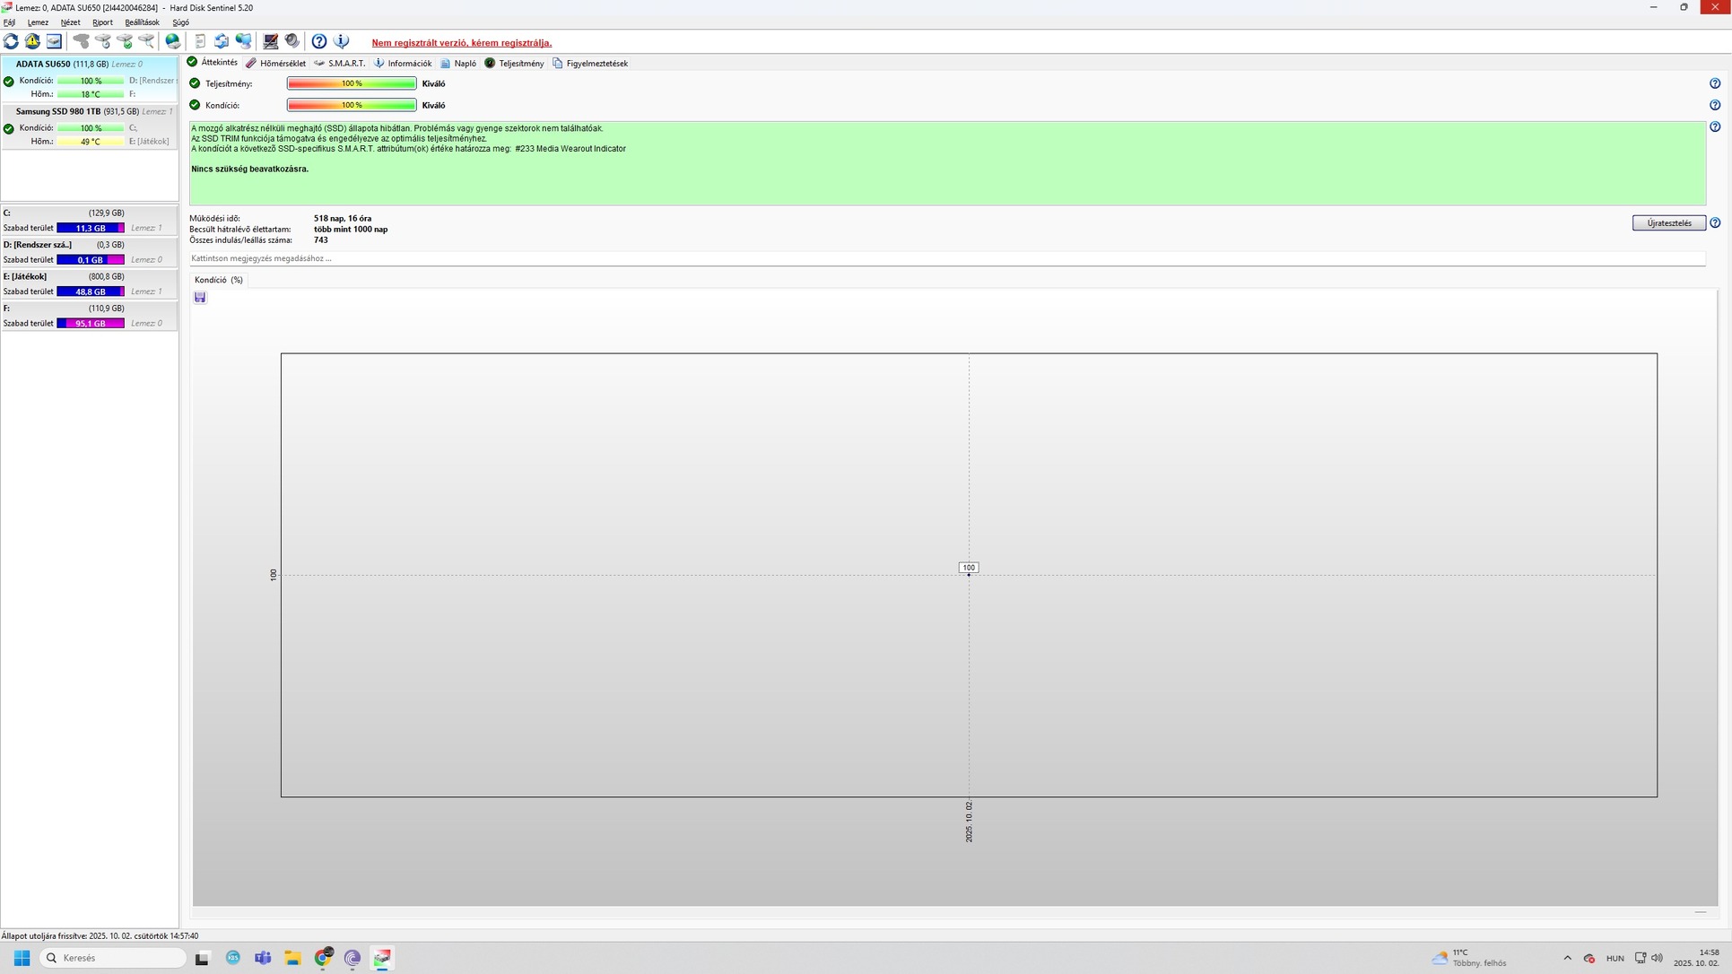
Task: Open the Napló tab
Action: 458,64
